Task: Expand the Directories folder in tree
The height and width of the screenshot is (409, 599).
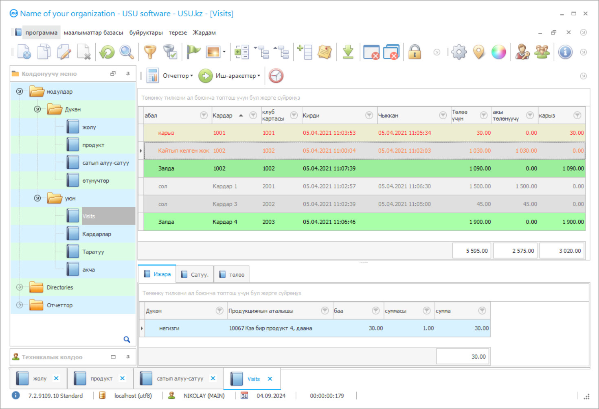Action: (20, 287)
